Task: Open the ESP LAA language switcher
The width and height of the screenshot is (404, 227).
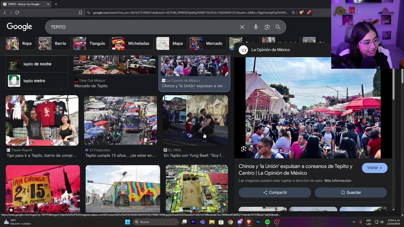Action: click(x=369, y=222)
